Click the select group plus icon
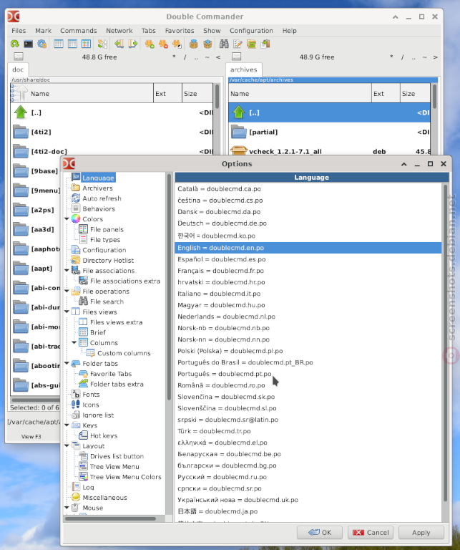The image size is (460, 550). (x=150, y=44)
